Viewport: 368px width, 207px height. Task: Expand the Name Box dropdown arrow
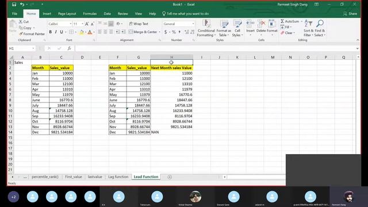[x=33, y=48]
